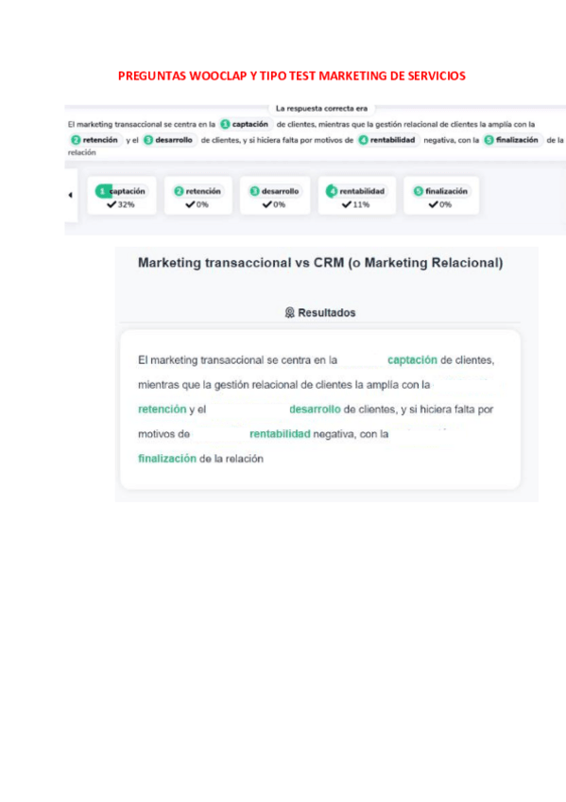Viewport: 566px width, 802px height.
Task: Click the green word 'rentabilidad' in the results box
Action: pyautogui.click(x=280, y=434)
